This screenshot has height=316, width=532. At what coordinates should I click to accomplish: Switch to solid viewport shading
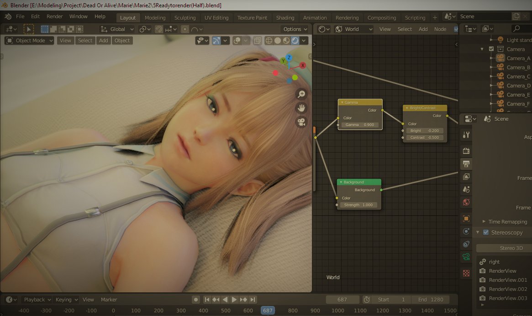pyautogui.click(x=278, y=41)
